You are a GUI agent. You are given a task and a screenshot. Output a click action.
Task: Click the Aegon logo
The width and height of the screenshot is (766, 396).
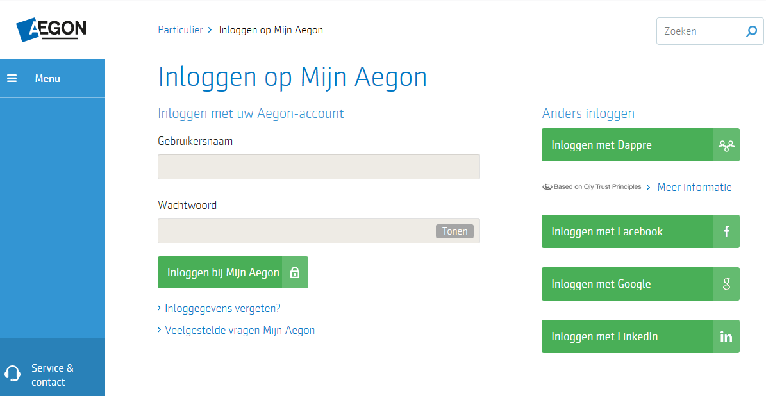point(51,29)
